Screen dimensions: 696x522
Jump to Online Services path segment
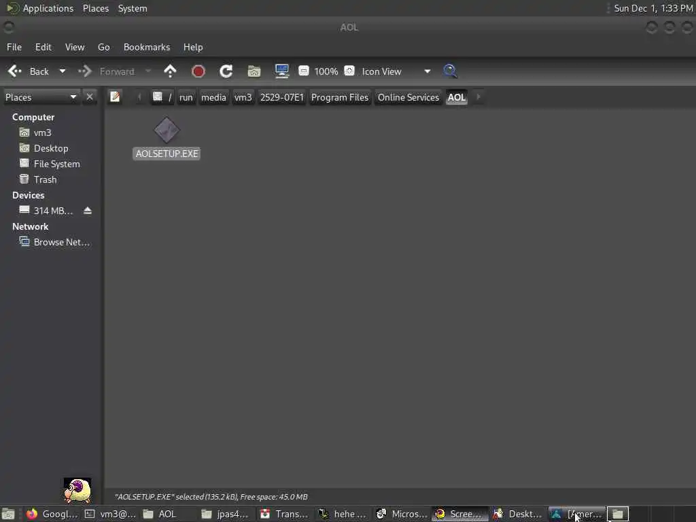408,97
